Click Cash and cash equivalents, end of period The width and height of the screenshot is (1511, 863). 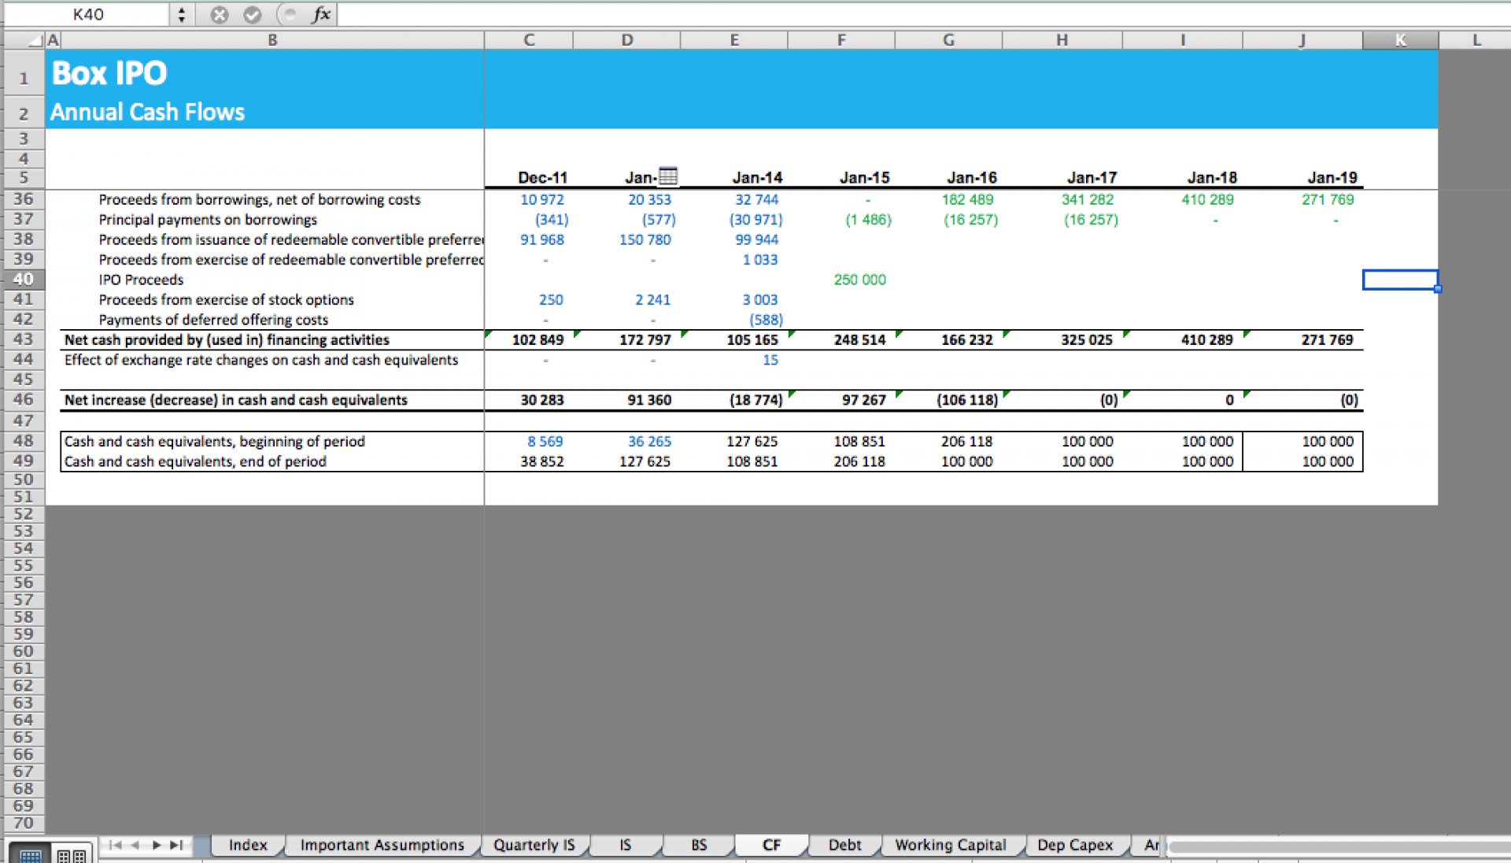click(195, 461)
